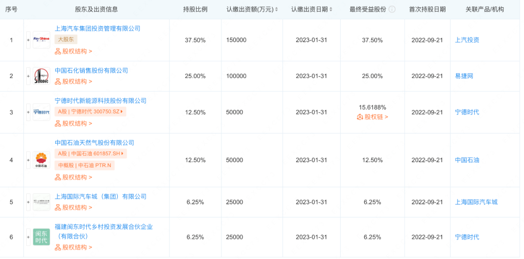Click the 宁德时代 company logo in row 3
The image size is (524, 259).
[x=41, y=112]
